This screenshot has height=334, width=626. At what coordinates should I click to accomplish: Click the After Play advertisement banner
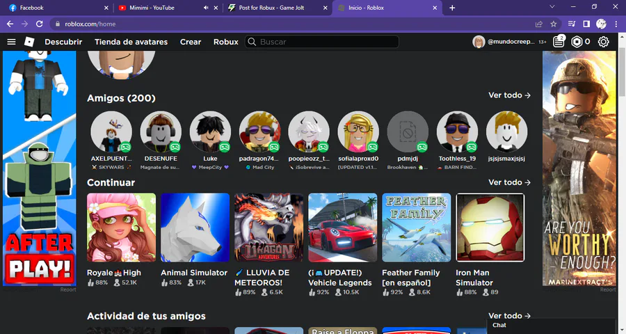(x=39, y=168)
